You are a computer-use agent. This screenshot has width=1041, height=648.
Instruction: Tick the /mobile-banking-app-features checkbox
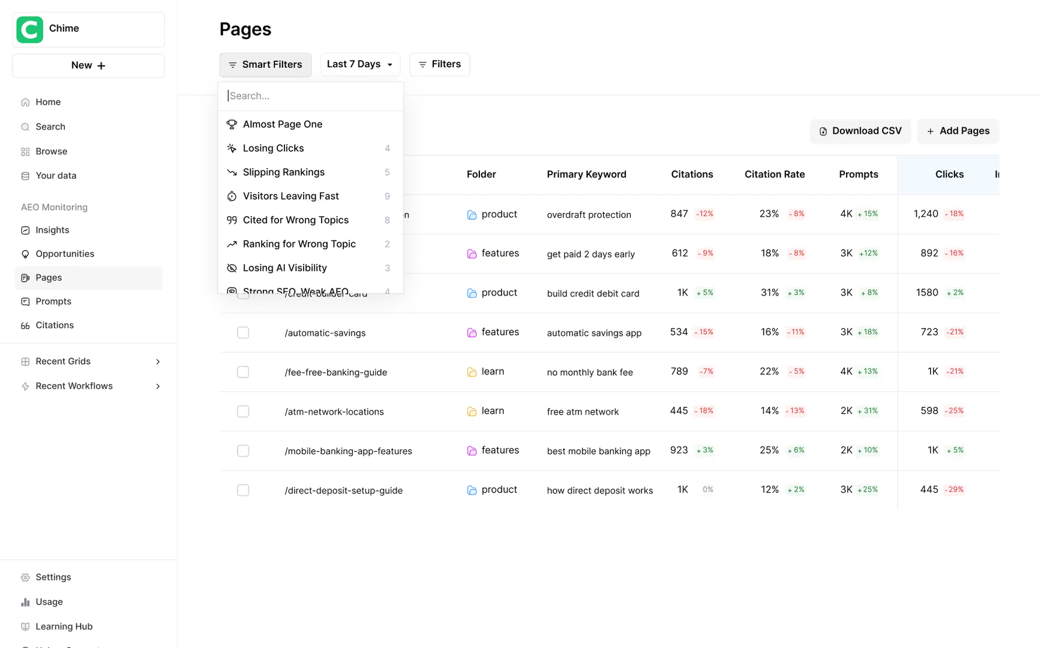243,451
